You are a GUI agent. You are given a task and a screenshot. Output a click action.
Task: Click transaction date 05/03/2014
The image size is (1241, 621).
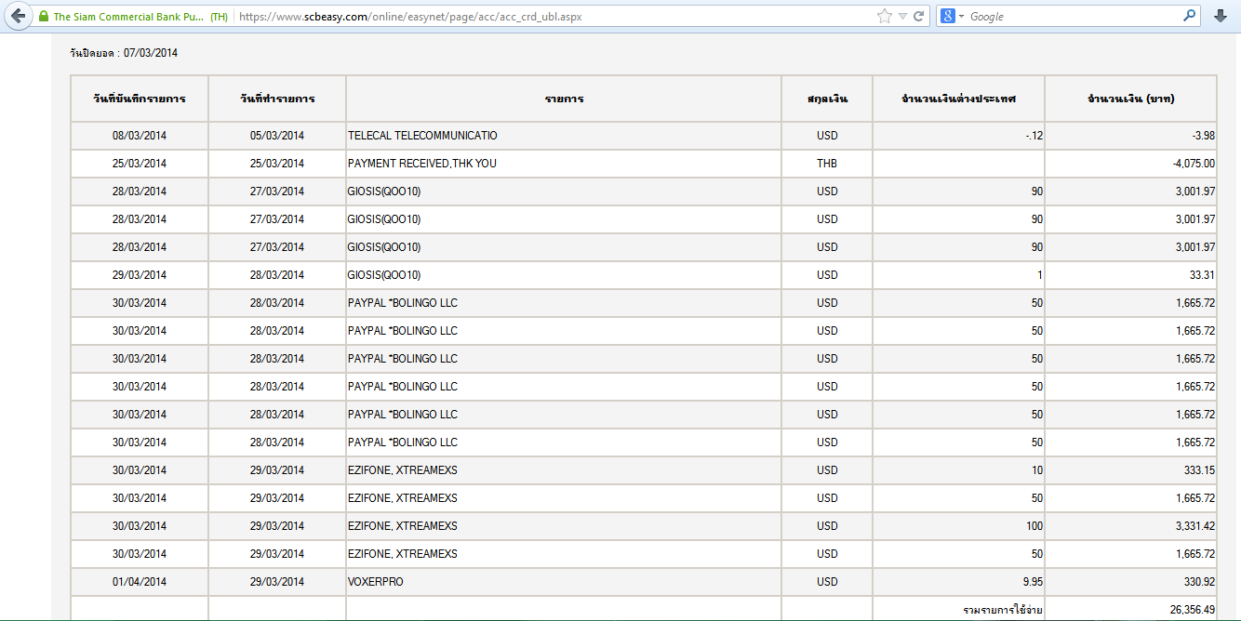(277, 136)
